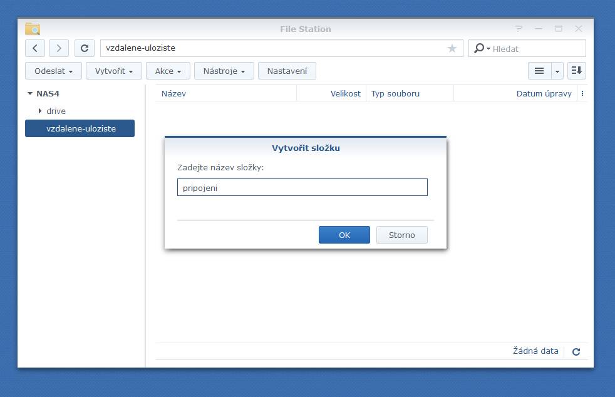Collapse the NAS4 tree node

(29, 94)
